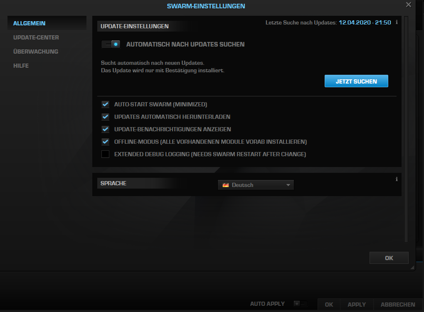Image resolution: width=424 pixels, height=312 pixels.
Task: Go to the Hilfe section
Action: tap(21, 66)
